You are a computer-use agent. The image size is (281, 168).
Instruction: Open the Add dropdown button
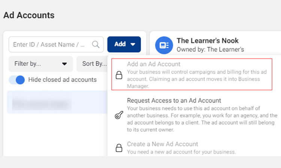(x=124, y=44)
